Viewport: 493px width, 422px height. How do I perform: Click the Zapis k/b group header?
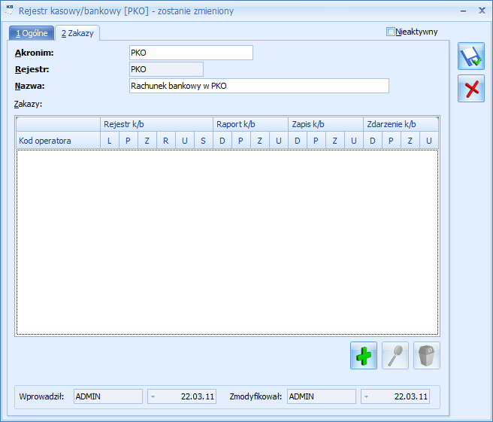[325, 124]
